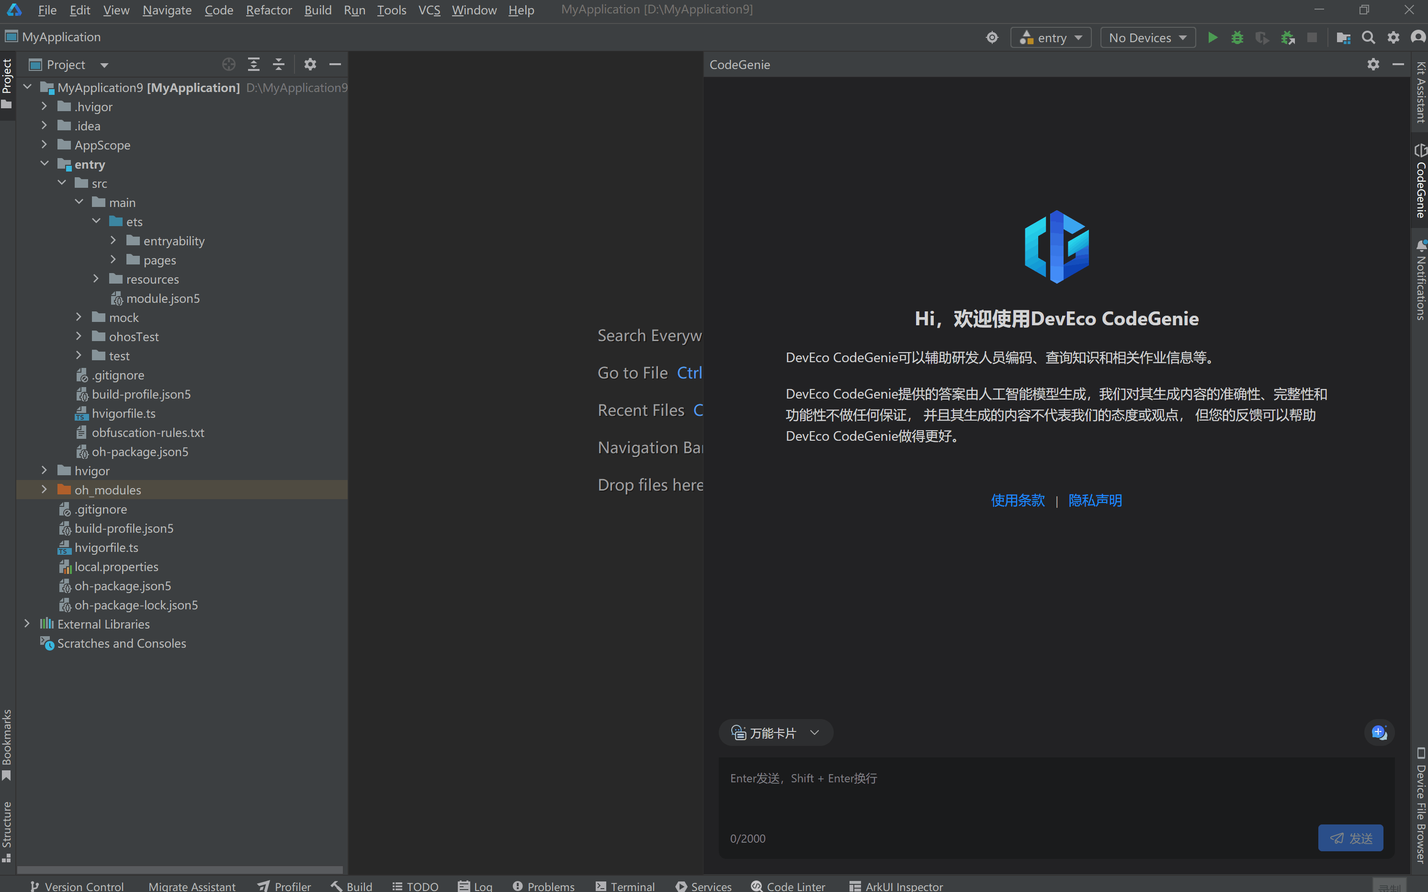Click the new chat icon in CodeGenie
Viewport: 1428px width, 892px height.
tap(1379, 733)
